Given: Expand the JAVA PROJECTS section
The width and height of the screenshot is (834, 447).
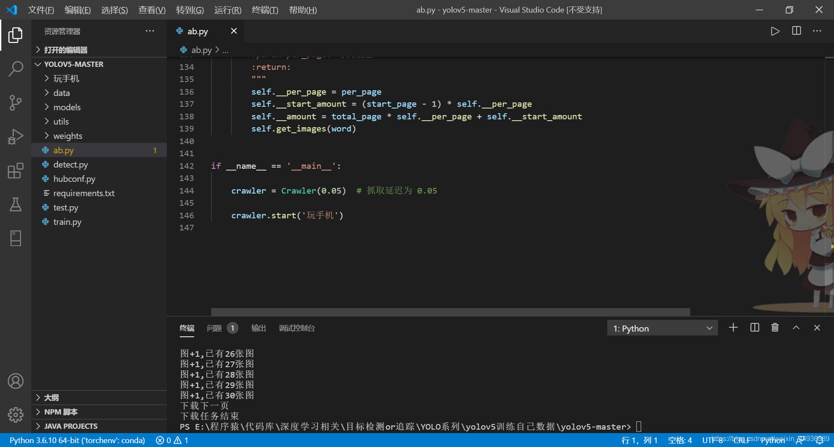Looking at the screenshot, I should (x=99, y=426).
